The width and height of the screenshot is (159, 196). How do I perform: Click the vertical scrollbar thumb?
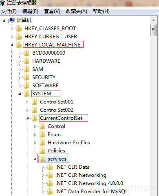tap(154, 30)
